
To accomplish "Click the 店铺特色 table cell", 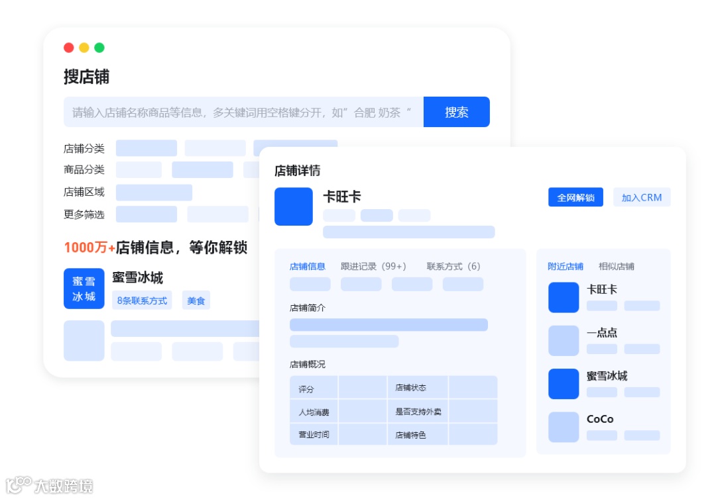I will [418, 435].
